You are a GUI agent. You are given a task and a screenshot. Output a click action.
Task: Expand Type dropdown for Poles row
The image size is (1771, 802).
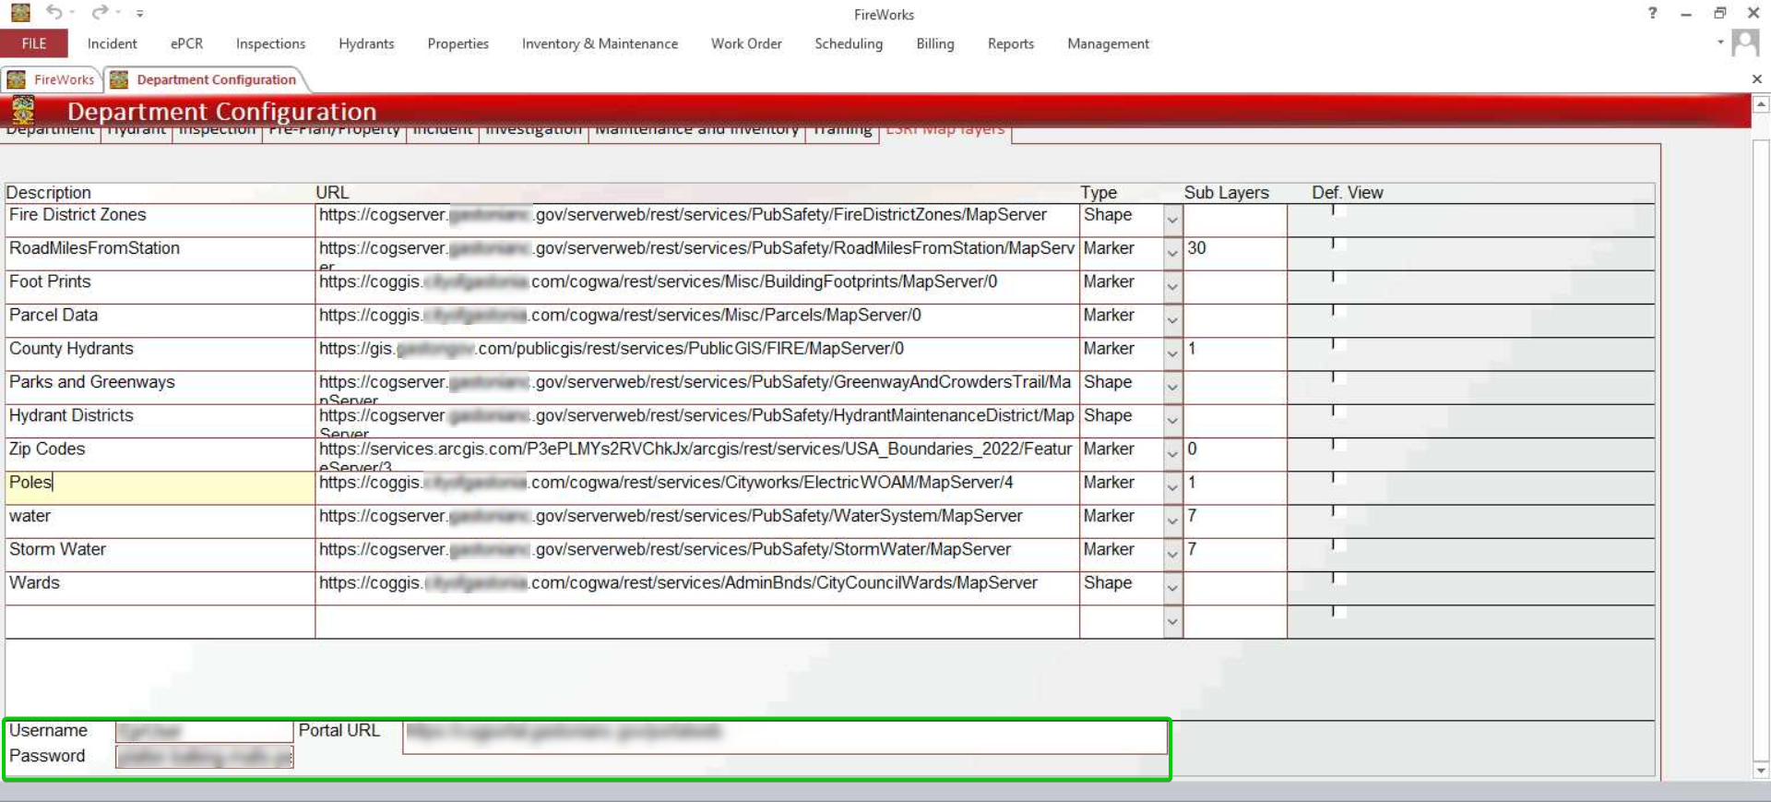[x=1172, y=487]
